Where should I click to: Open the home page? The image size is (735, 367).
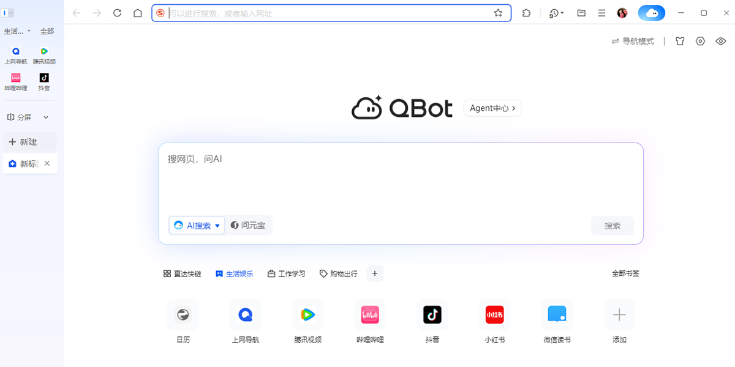click(138, 13)
